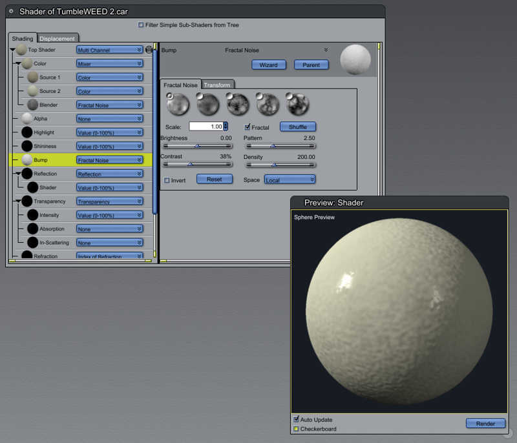Click the double-chevron menu icon beside Fractal Noise header
Image resolution: width=517 pixels, height=443 pixels.
[x=326, y=50]
